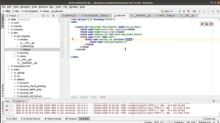
Task: Expand the enterprise-14.0 folder
Action: coord(9,66)
